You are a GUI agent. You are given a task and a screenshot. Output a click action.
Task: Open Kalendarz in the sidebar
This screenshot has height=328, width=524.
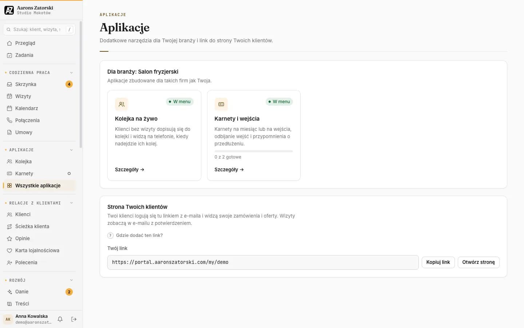[39, 108]
